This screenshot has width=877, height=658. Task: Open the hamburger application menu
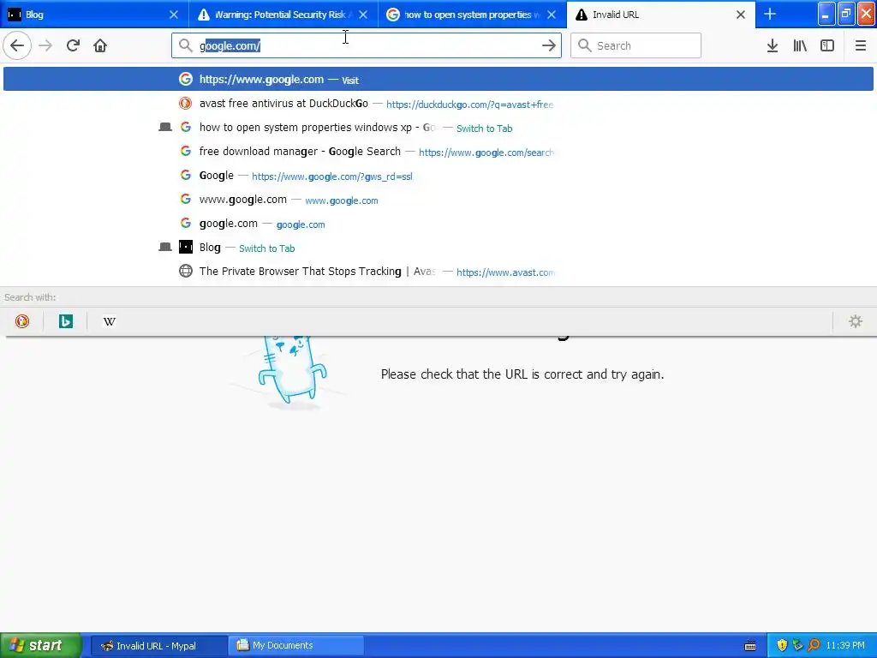coord(860,45)
